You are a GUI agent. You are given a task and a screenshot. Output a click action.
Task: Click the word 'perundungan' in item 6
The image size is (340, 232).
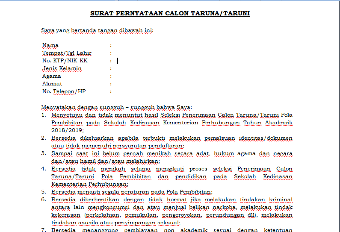(x=225, y=215)
